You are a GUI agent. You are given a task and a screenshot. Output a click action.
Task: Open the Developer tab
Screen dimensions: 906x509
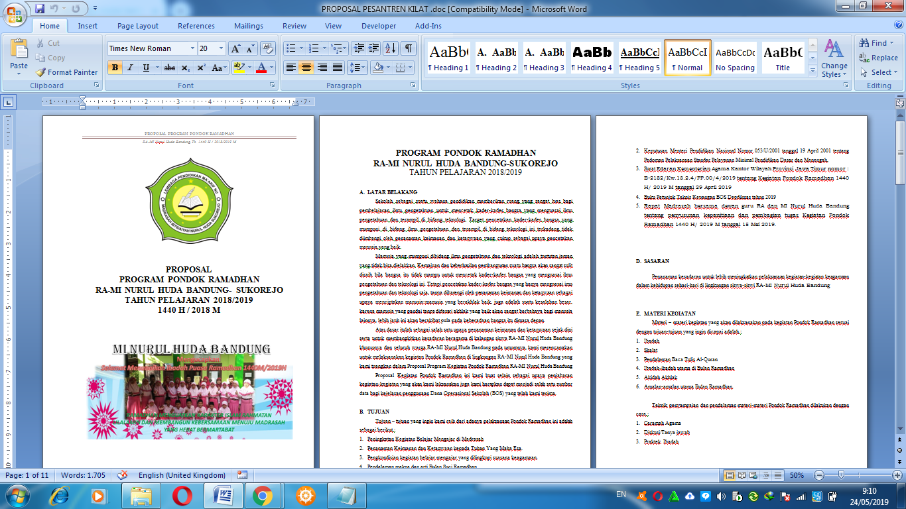(379, 26)
